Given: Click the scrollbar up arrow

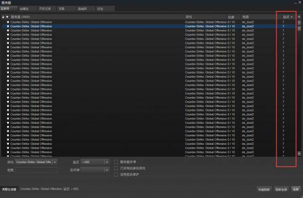Looking at the screenshot, I should point(299,22).
